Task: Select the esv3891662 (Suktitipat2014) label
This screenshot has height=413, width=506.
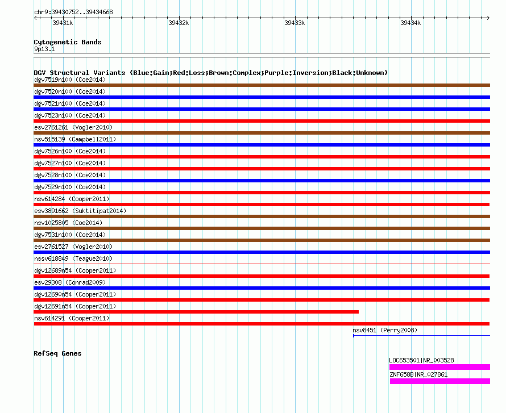Action: coord(80,211)
